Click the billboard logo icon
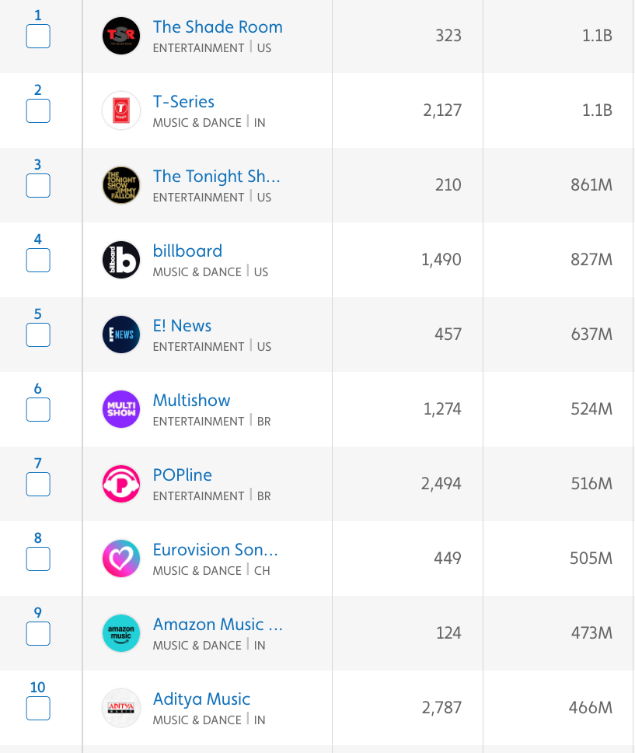Screen dimensions: 635x753 pyautogui.click(x=121, y=260)
